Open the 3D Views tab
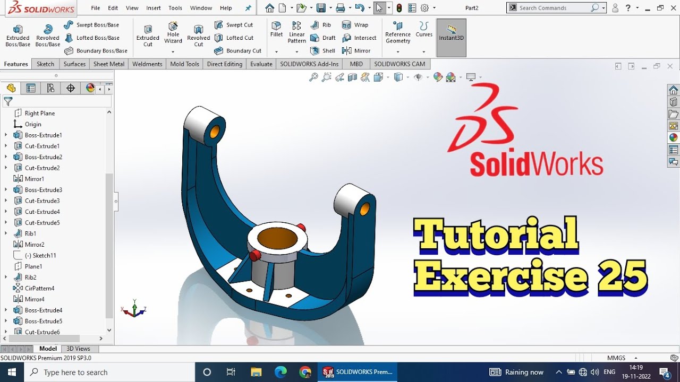The height and width of the screenshot is (382, 680). point(78,349)
